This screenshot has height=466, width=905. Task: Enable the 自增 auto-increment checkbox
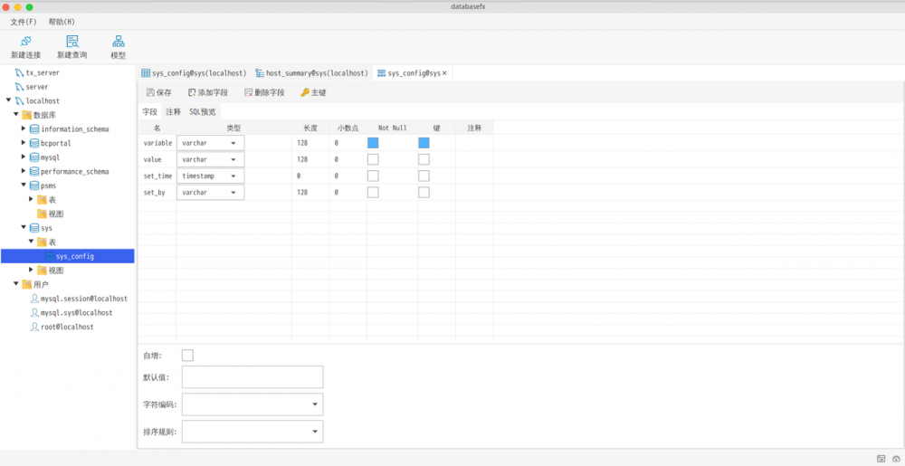[187, 356]
